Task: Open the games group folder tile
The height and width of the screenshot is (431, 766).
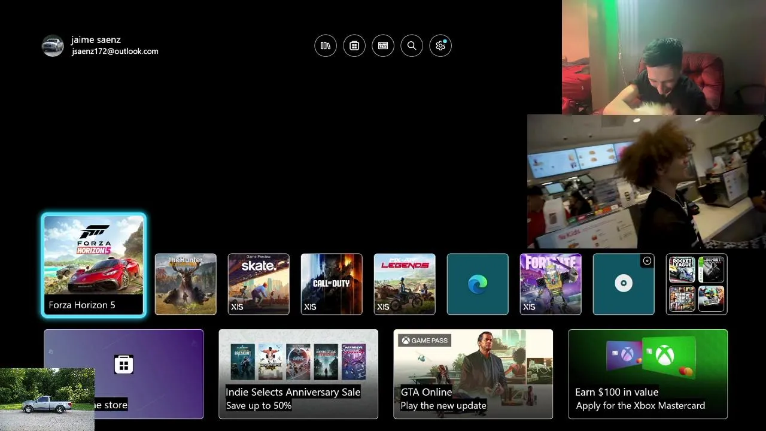Action: point(697,284)
